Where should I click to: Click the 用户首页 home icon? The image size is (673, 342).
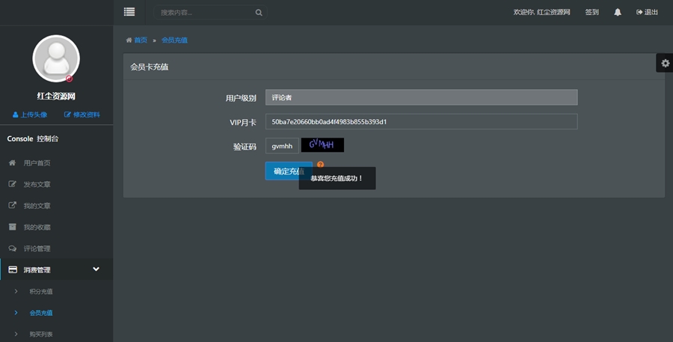click(13, 163)
